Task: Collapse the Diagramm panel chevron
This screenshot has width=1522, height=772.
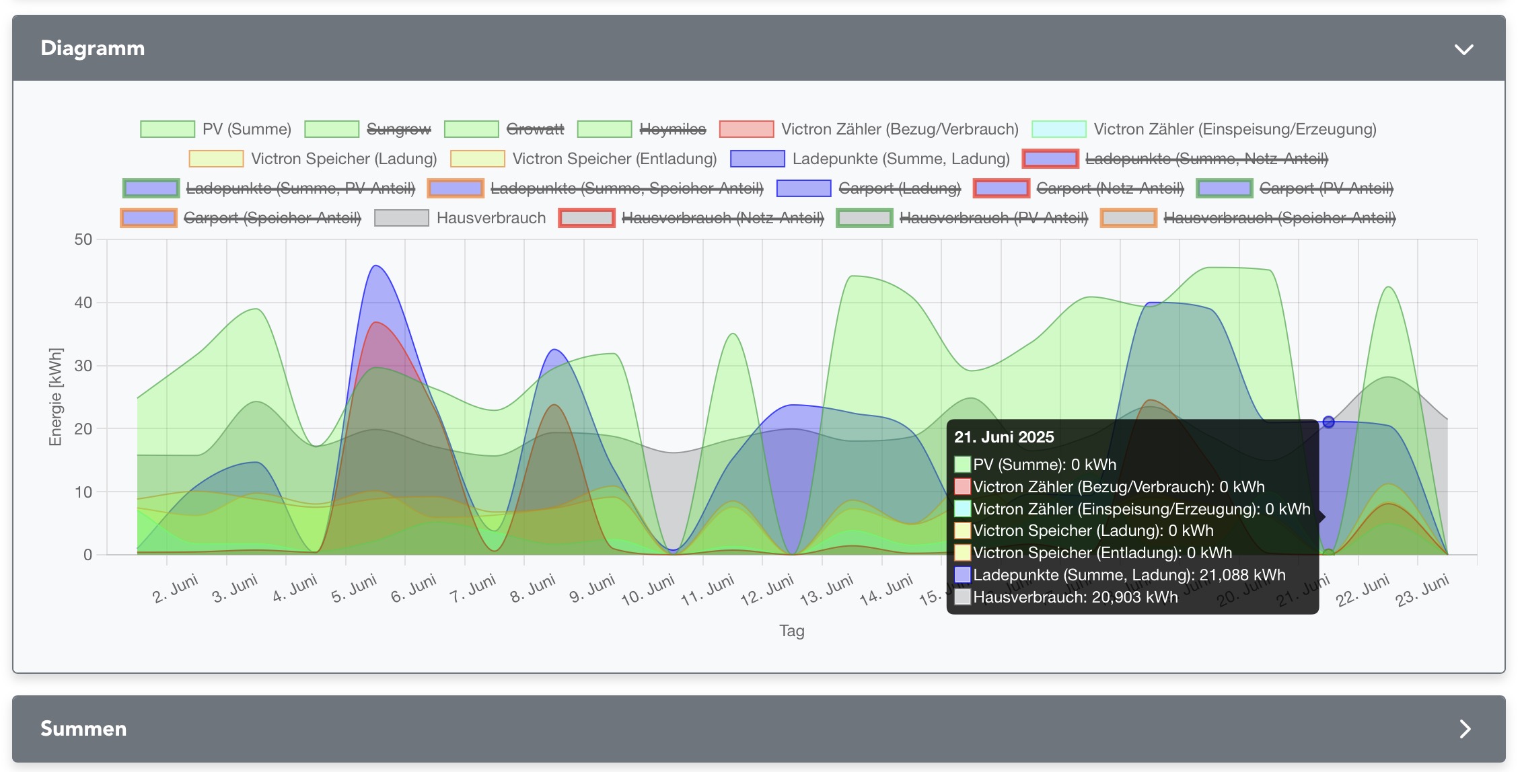Action: [1463, 49]
